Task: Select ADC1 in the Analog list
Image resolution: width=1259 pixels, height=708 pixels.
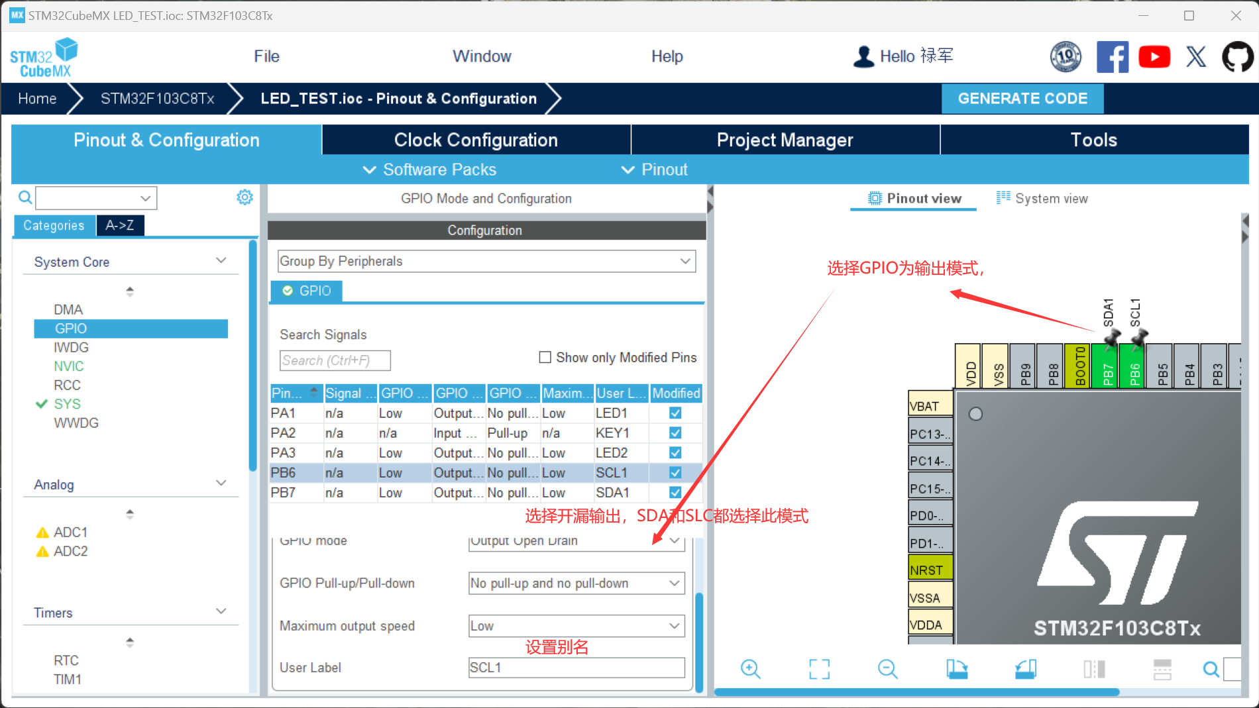Action: (70, 532)
